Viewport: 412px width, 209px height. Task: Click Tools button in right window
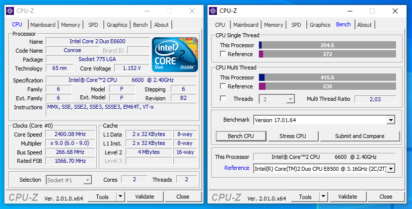tap(305, 197)
